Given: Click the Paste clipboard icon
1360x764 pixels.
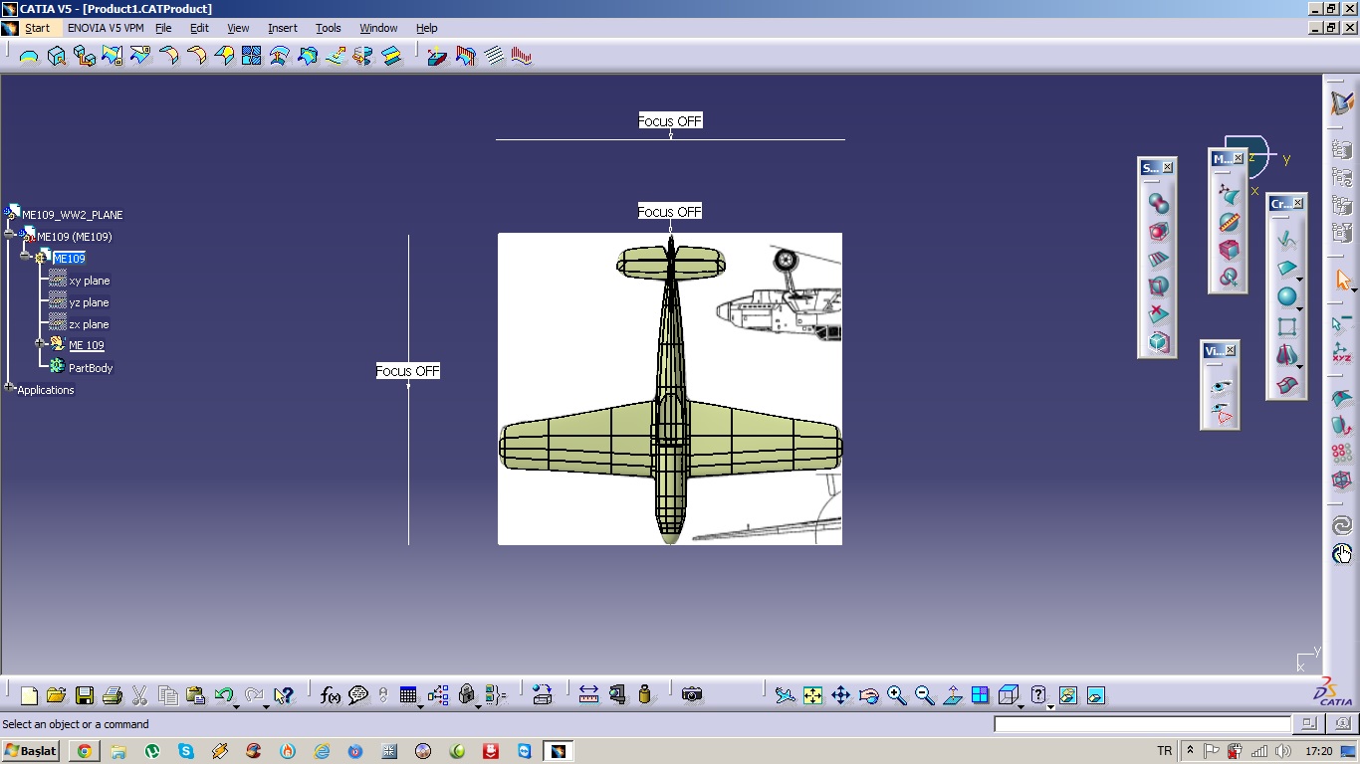Looking at the screenshot, I should tap(195, 695).
